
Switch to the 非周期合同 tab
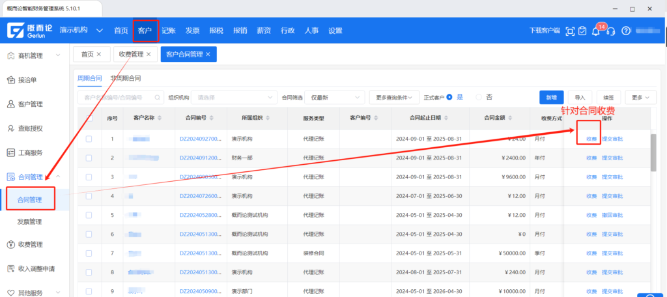point(126,78)
